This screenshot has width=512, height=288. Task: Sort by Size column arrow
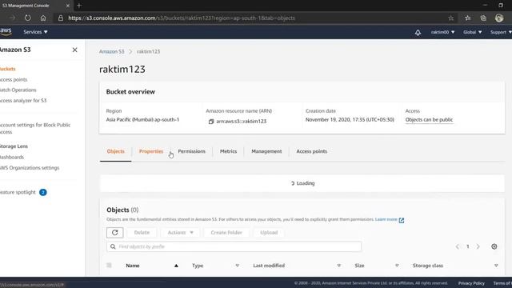pyautogui.click(x=397, y=266)
